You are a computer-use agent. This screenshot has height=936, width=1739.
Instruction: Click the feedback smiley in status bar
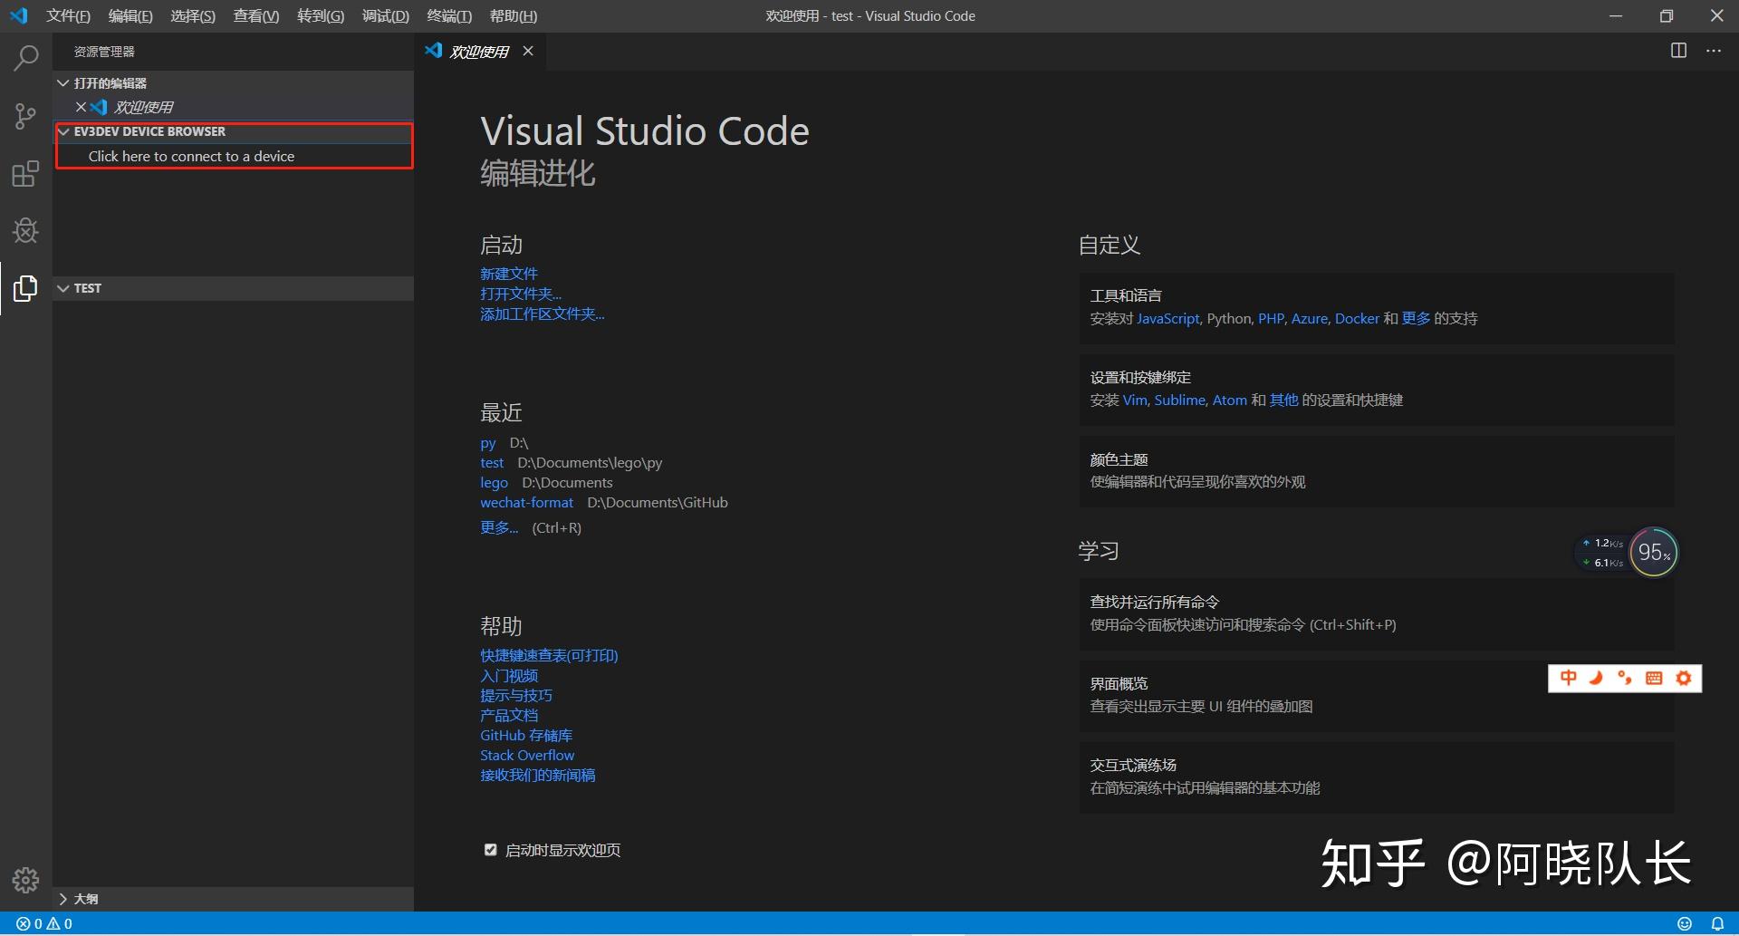point(1685,923)
